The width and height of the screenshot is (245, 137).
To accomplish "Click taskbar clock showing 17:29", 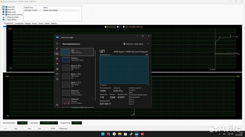I will coord(239,134).
